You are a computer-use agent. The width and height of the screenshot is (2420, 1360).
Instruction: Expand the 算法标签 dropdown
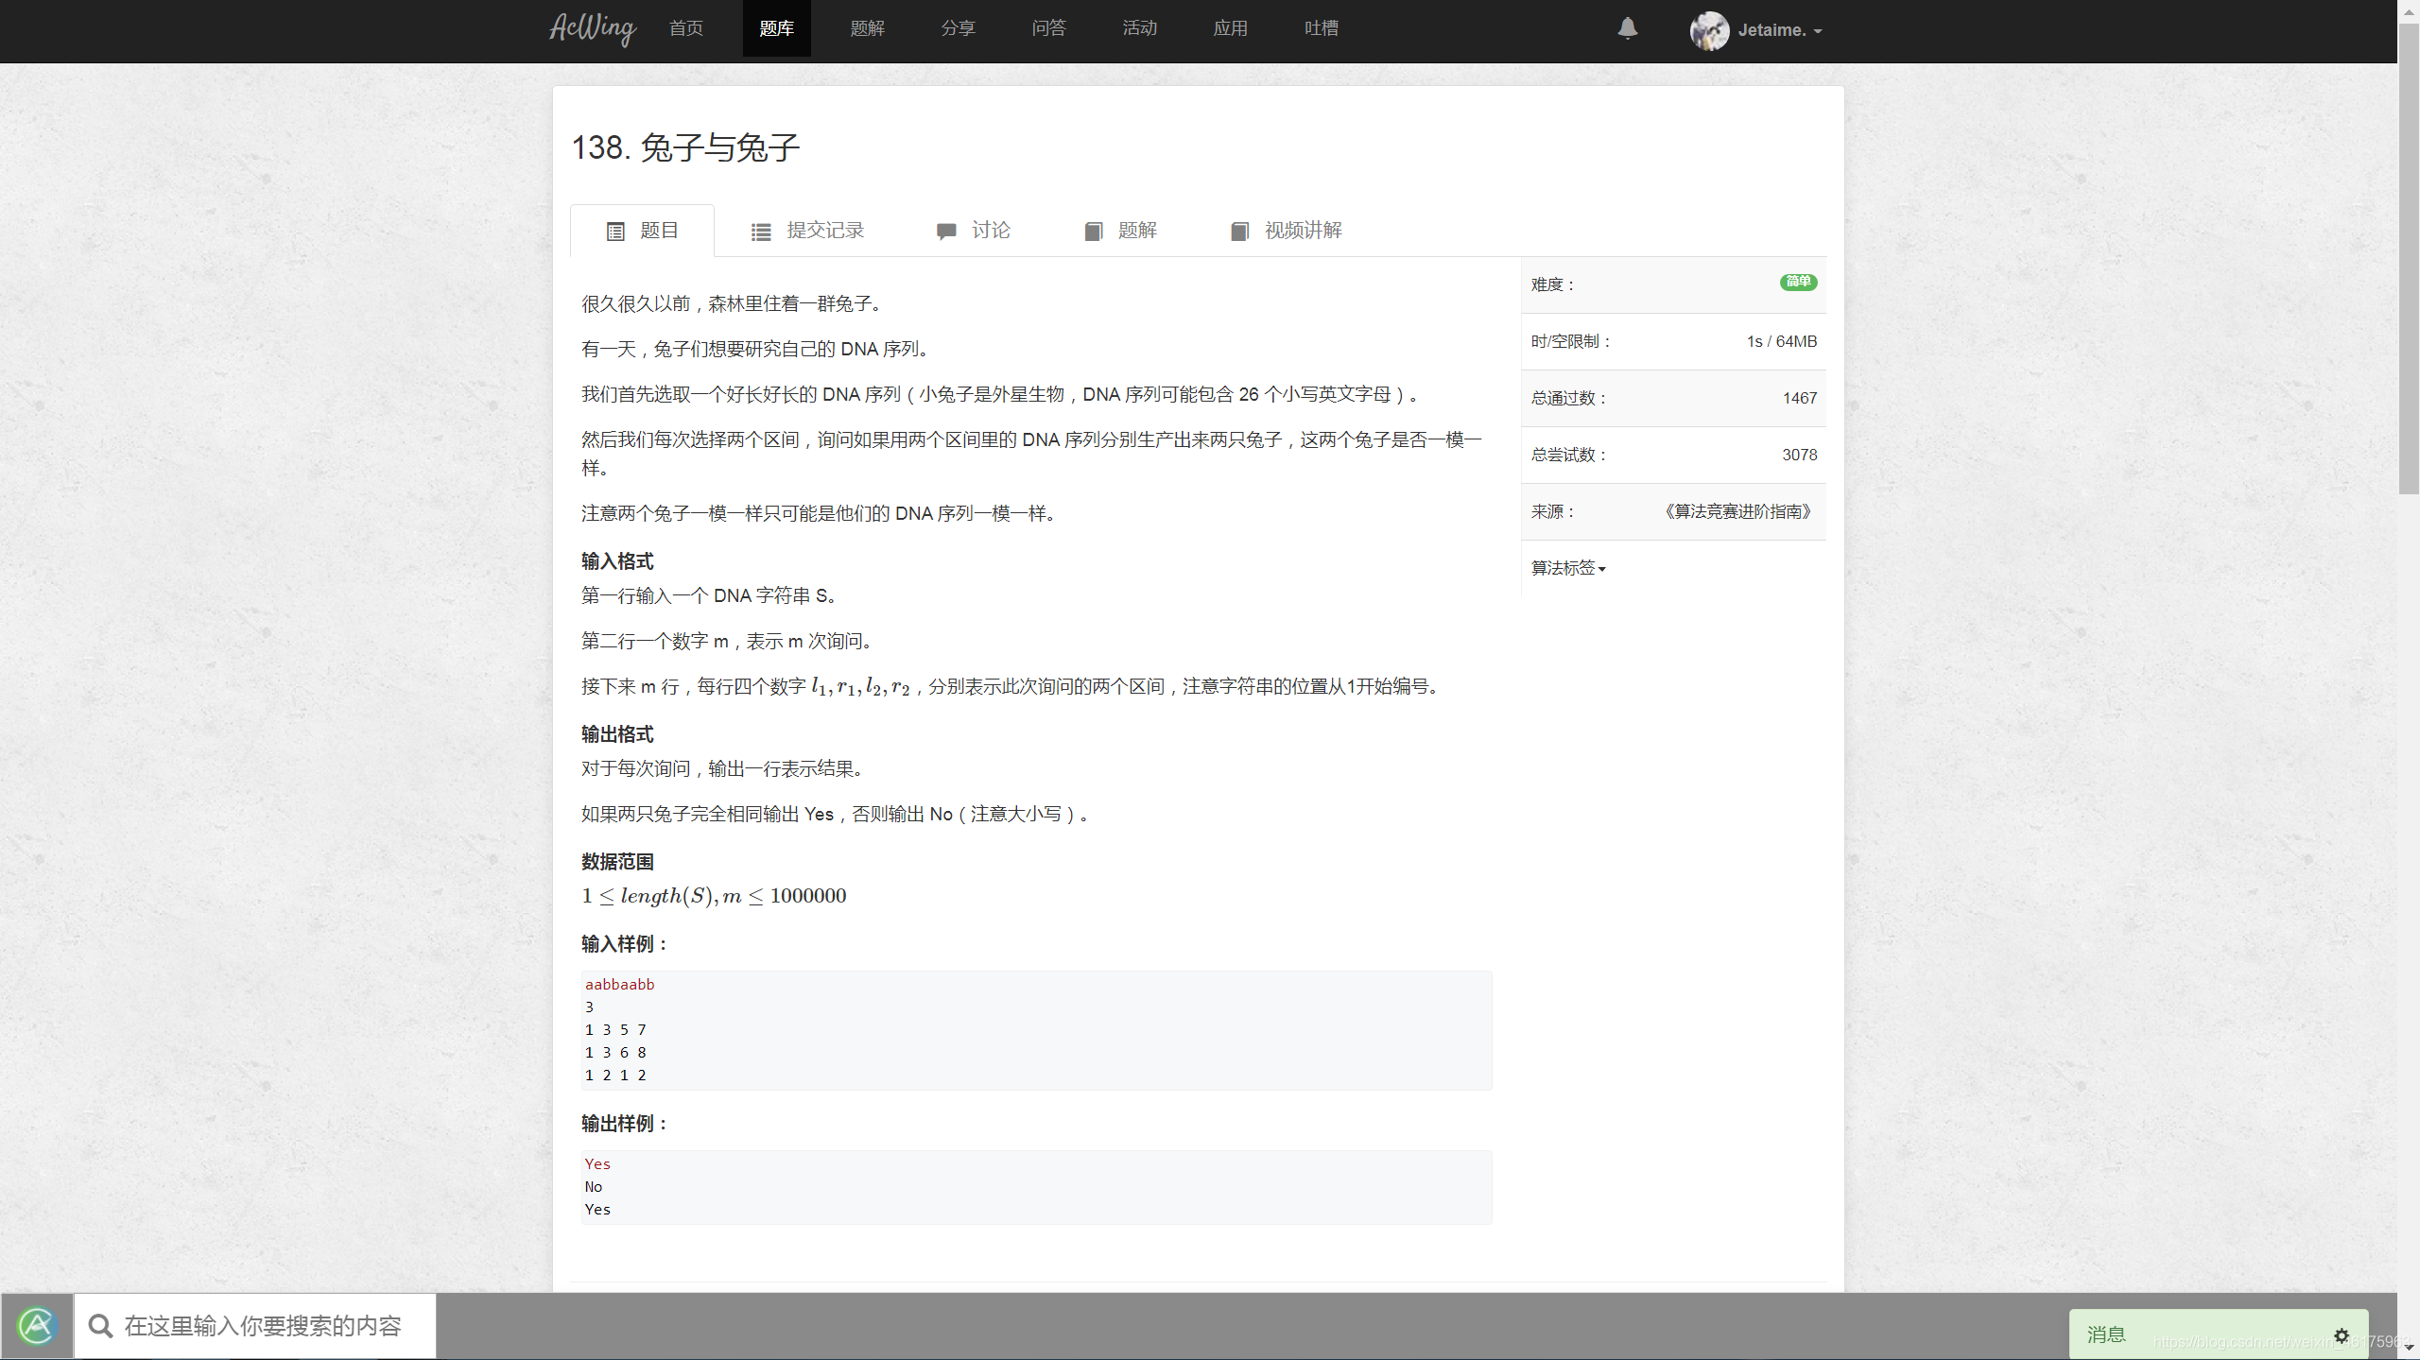click(1566, 568)
